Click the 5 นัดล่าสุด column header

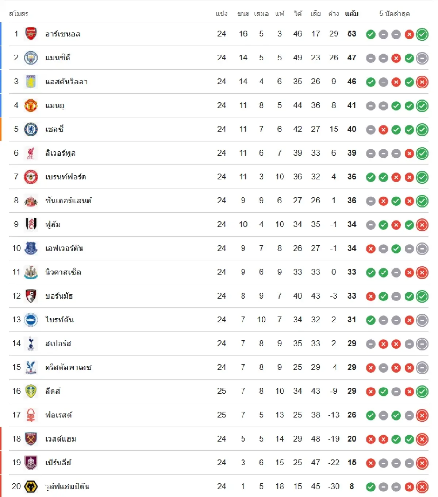coord(394,14)
